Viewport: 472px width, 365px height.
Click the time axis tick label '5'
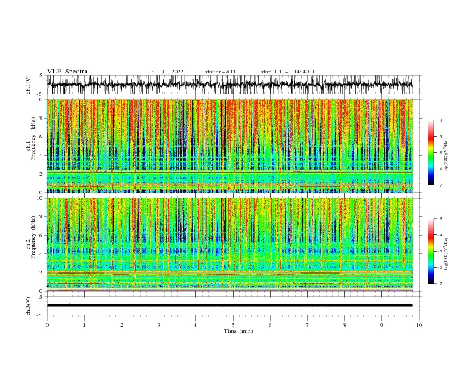coord(233,325)
